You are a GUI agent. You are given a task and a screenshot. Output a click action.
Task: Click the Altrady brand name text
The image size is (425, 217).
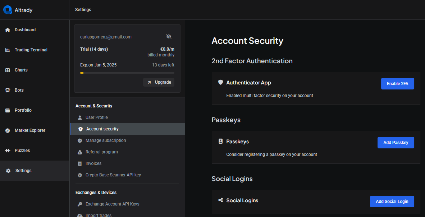pyautogui.click(x=24, y=10)
